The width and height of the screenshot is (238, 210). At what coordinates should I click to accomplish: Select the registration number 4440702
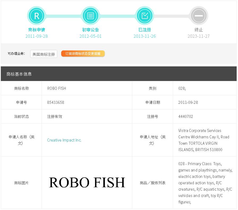click(x=186, y=117)
